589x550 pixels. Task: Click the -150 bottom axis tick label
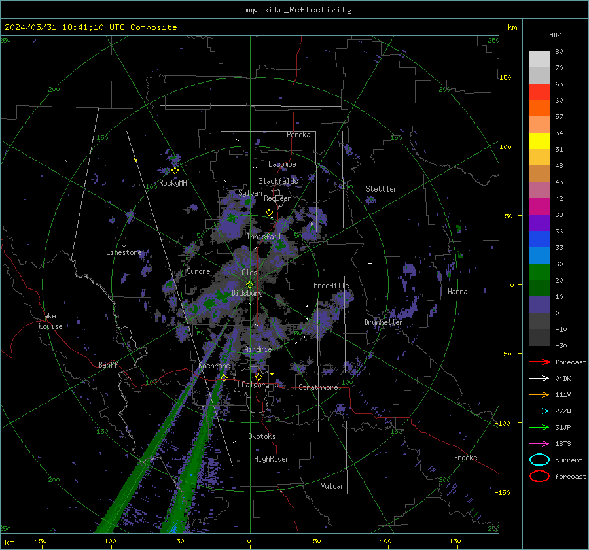point(39,541)
